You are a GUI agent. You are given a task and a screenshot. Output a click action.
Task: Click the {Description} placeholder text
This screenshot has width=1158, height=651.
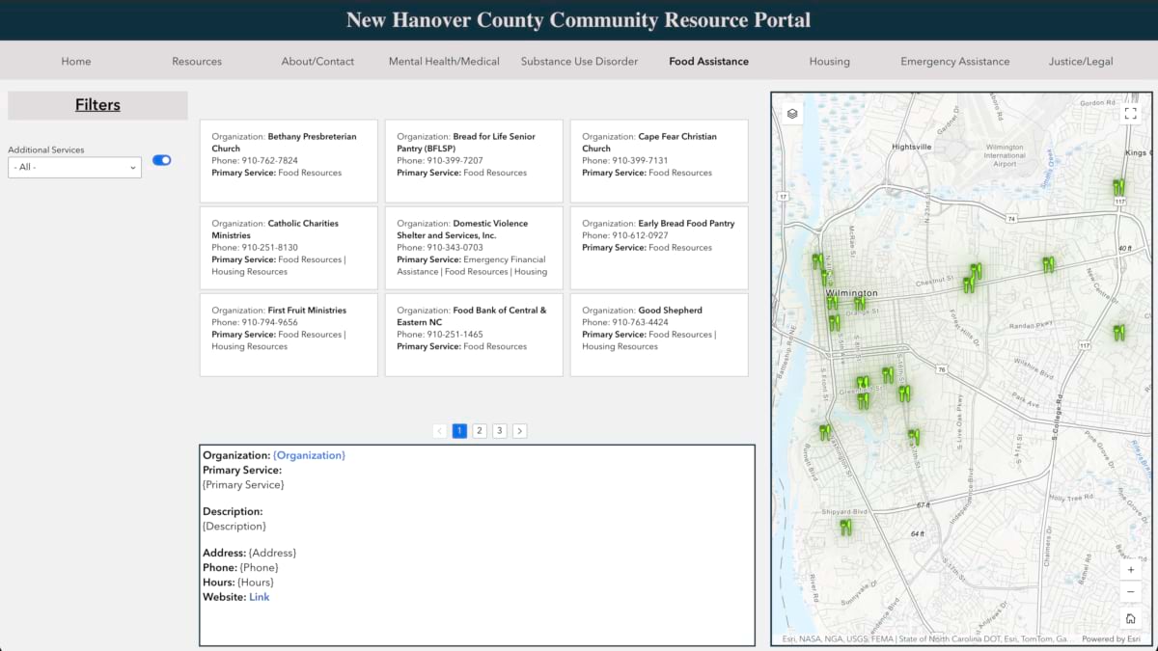[234, 527]
